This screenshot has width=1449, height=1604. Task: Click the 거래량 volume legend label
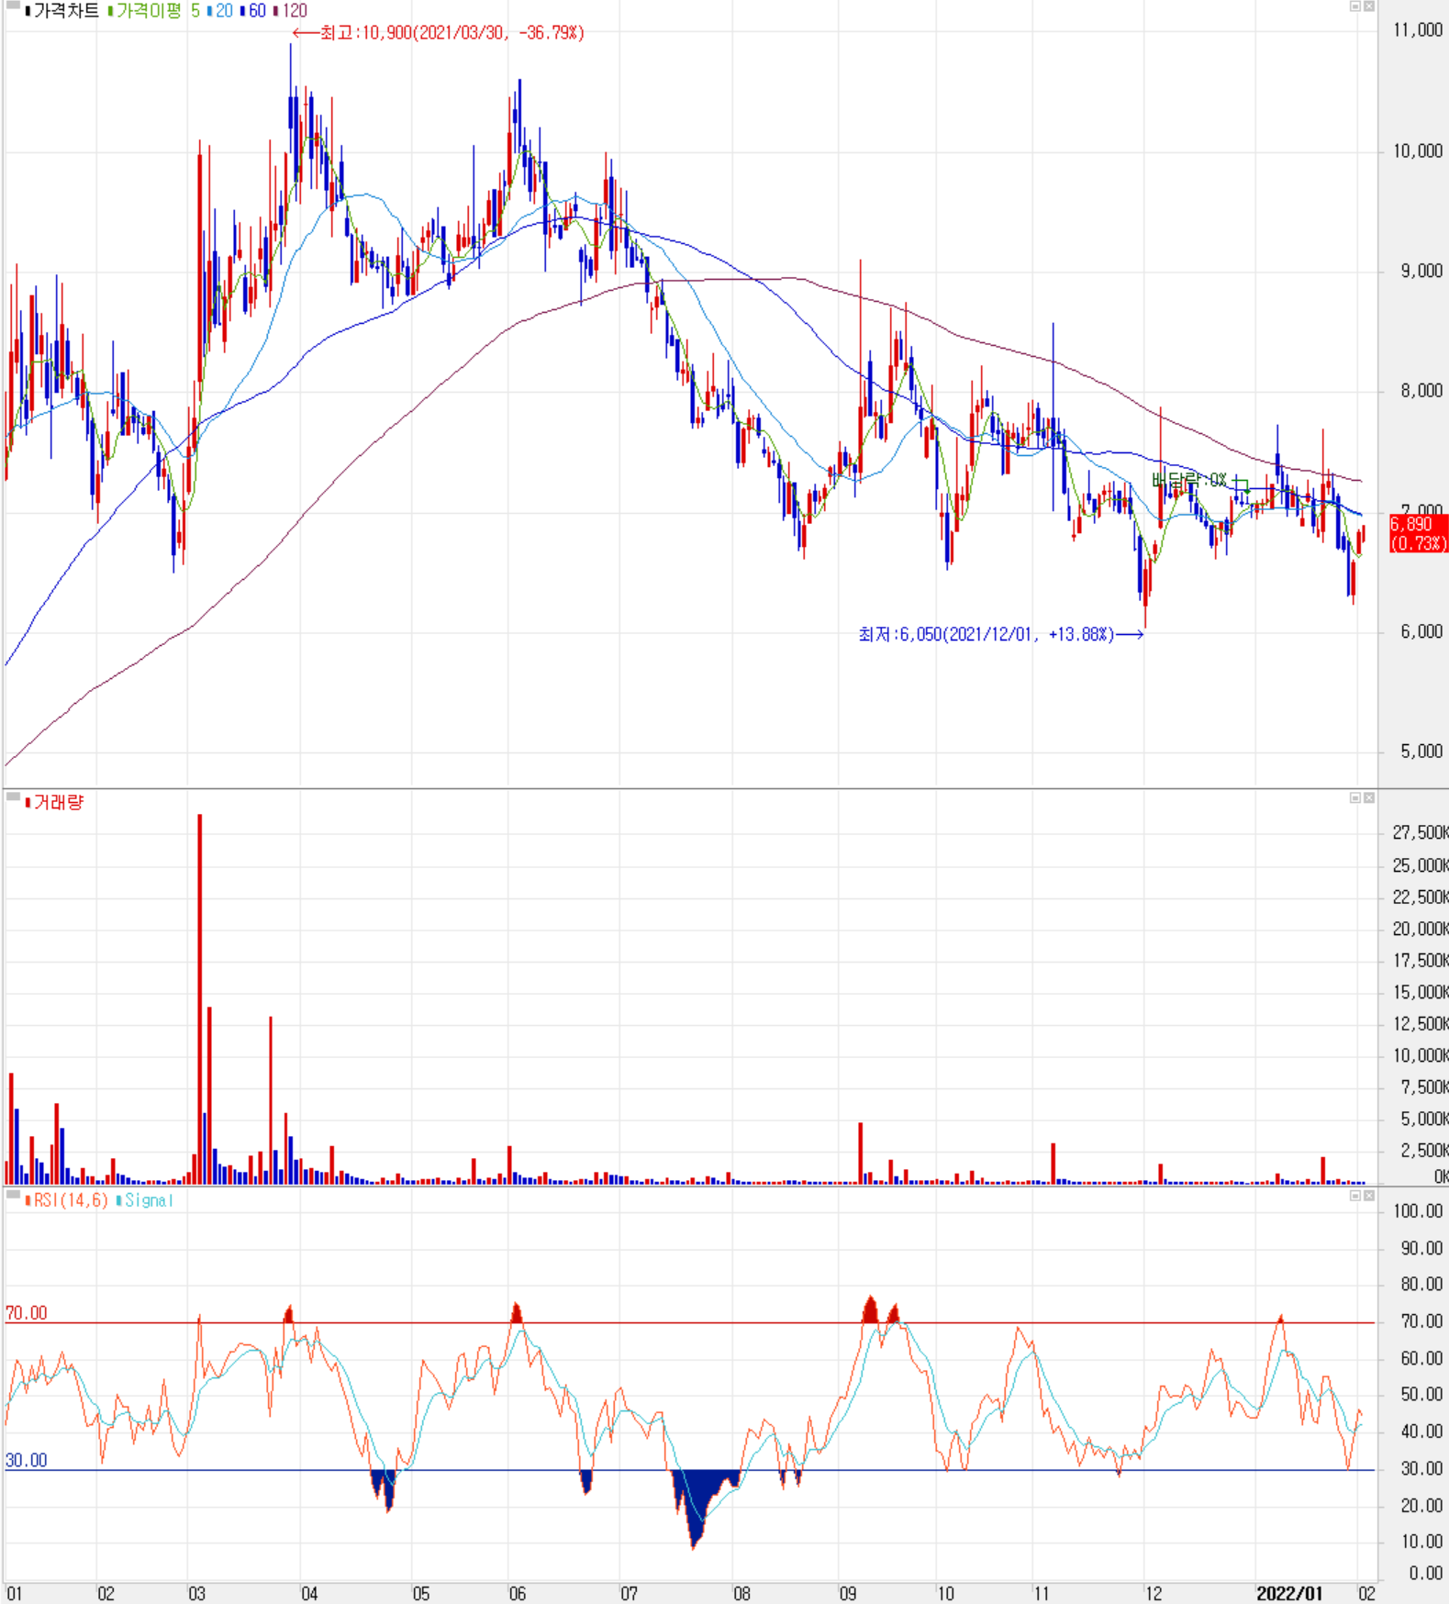pos(58,803)
